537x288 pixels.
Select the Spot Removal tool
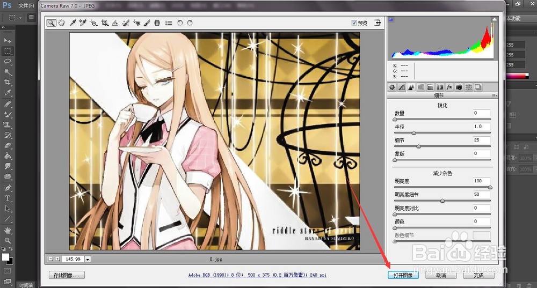pos(126,23)
